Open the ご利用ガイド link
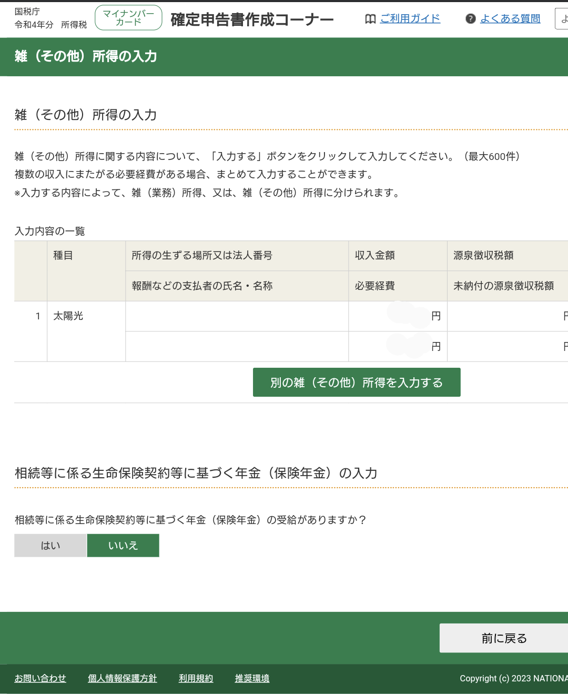Viewport: 568px width, 694px height. pos(410,19)
